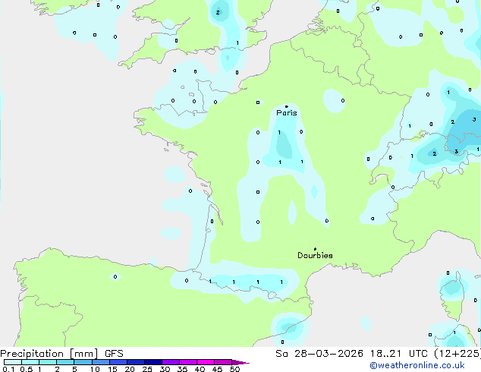481x372 pixels.
Task: Click the 'Precipitation [mm] GFS' title text
Action: 61,354
